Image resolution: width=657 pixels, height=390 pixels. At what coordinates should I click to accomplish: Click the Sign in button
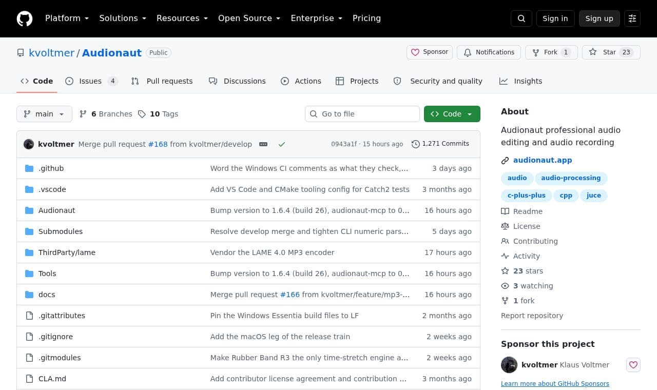coord(555,18)
